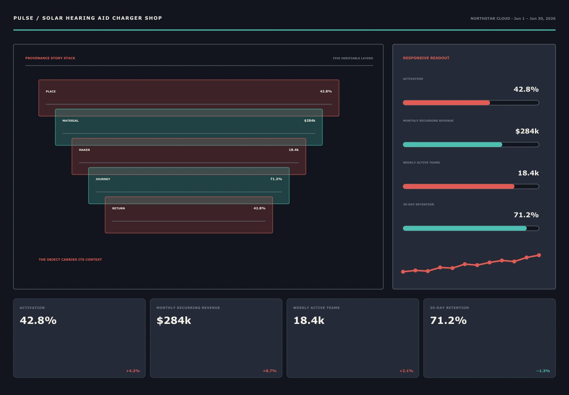This screenshot has height=395, width=569.
Task: Select the 71.2% value in Responsive Readout
Action: [x=526, y=215]
